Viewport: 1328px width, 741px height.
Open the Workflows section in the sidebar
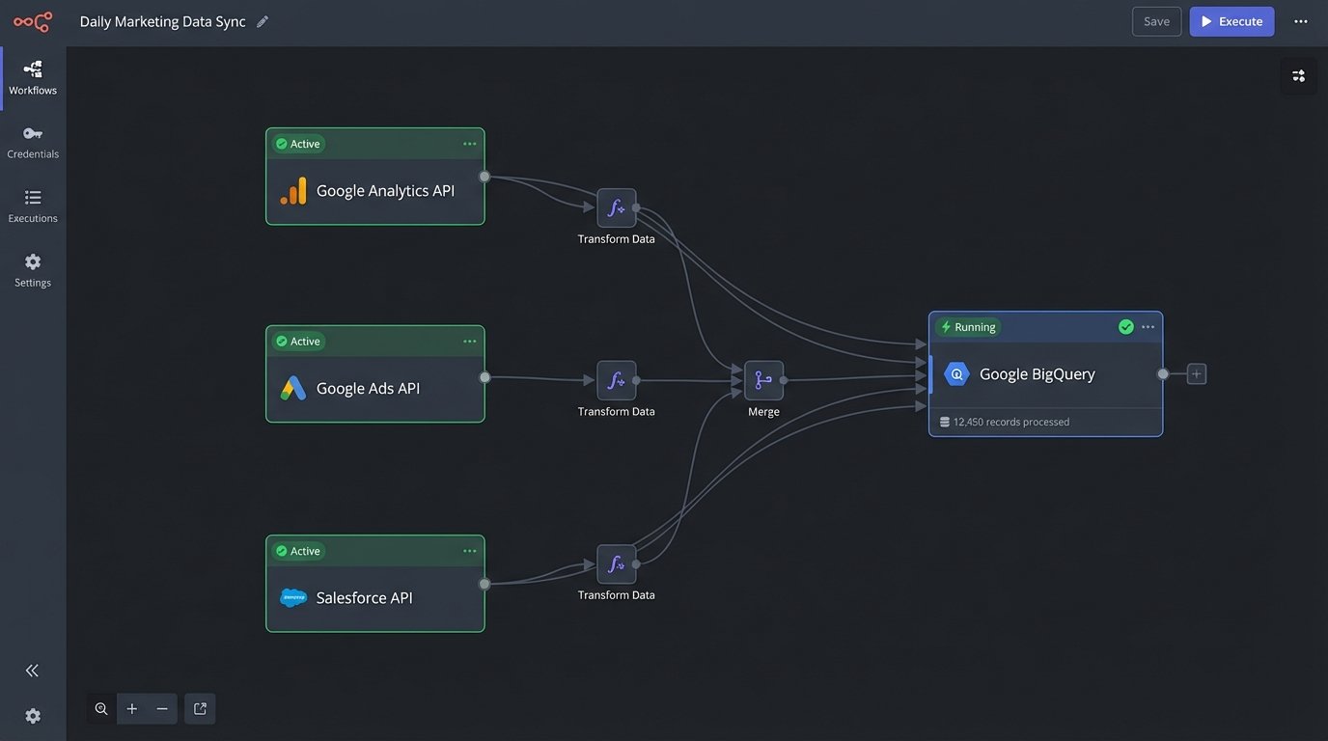pos(32,77)
